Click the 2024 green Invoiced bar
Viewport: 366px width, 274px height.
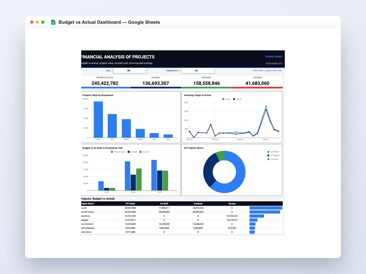pos(139,180)
